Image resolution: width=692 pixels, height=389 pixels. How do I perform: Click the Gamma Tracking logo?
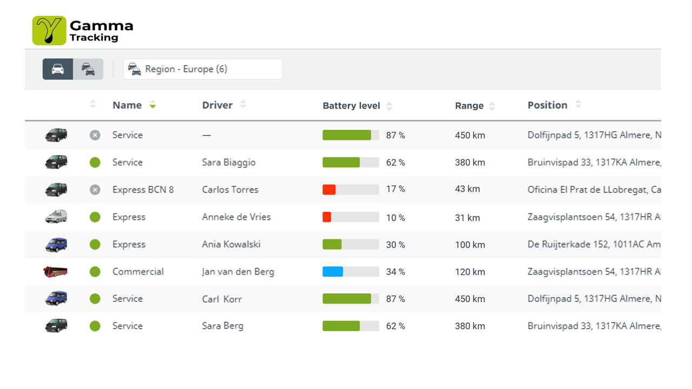click(x=83, y=30)
